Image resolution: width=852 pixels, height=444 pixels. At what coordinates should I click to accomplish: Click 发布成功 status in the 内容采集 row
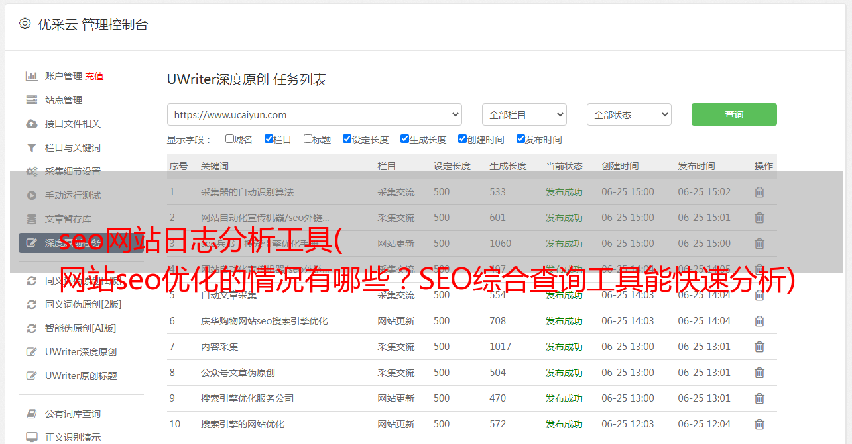click(x=564, y=347)
